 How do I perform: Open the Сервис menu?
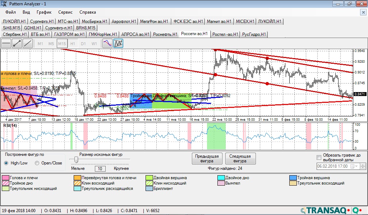tap(65, 12)
